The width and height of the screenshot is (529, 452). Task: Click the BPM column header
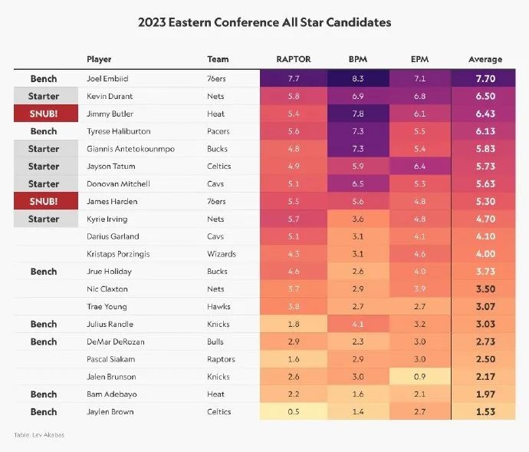click(x=358, y=59)
